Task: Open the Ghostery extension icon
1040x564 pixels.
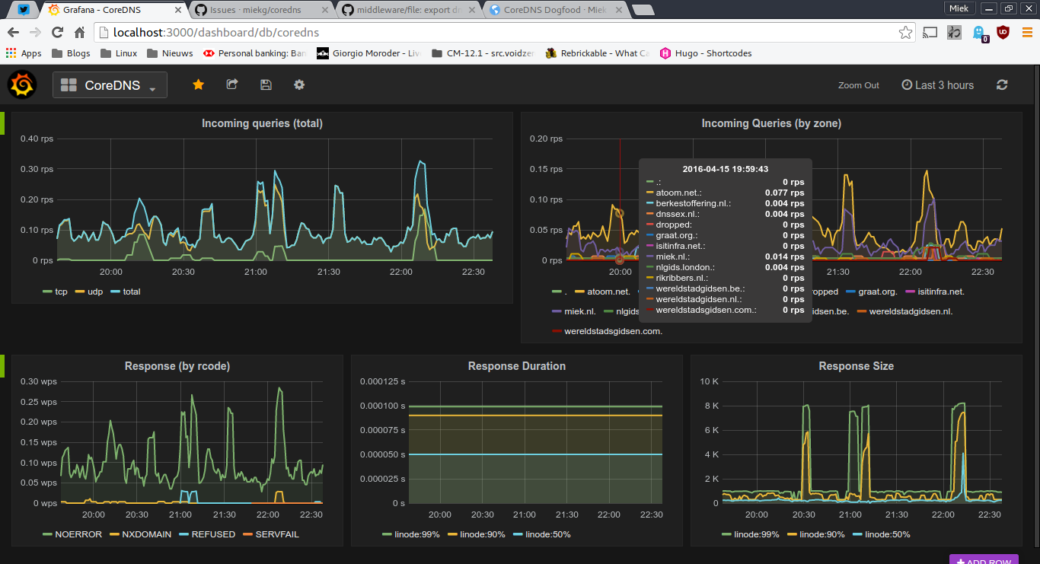Action: click(979, 33)
